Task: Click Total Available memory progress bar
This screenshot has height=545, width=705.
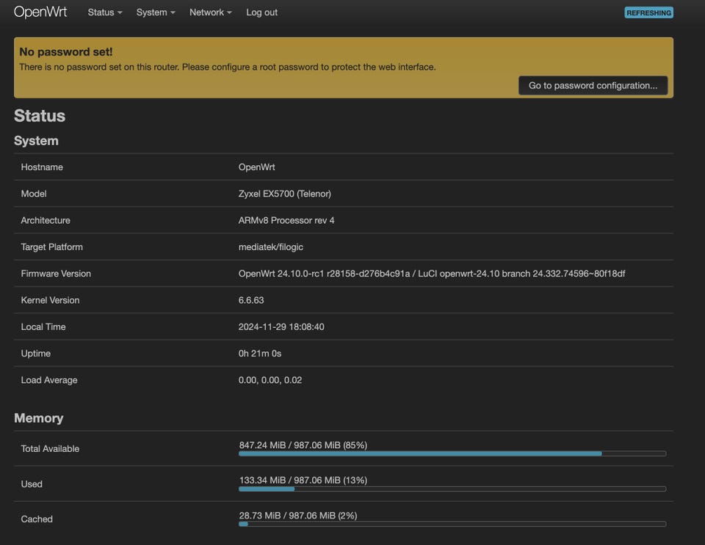Action: coord(452,454)
